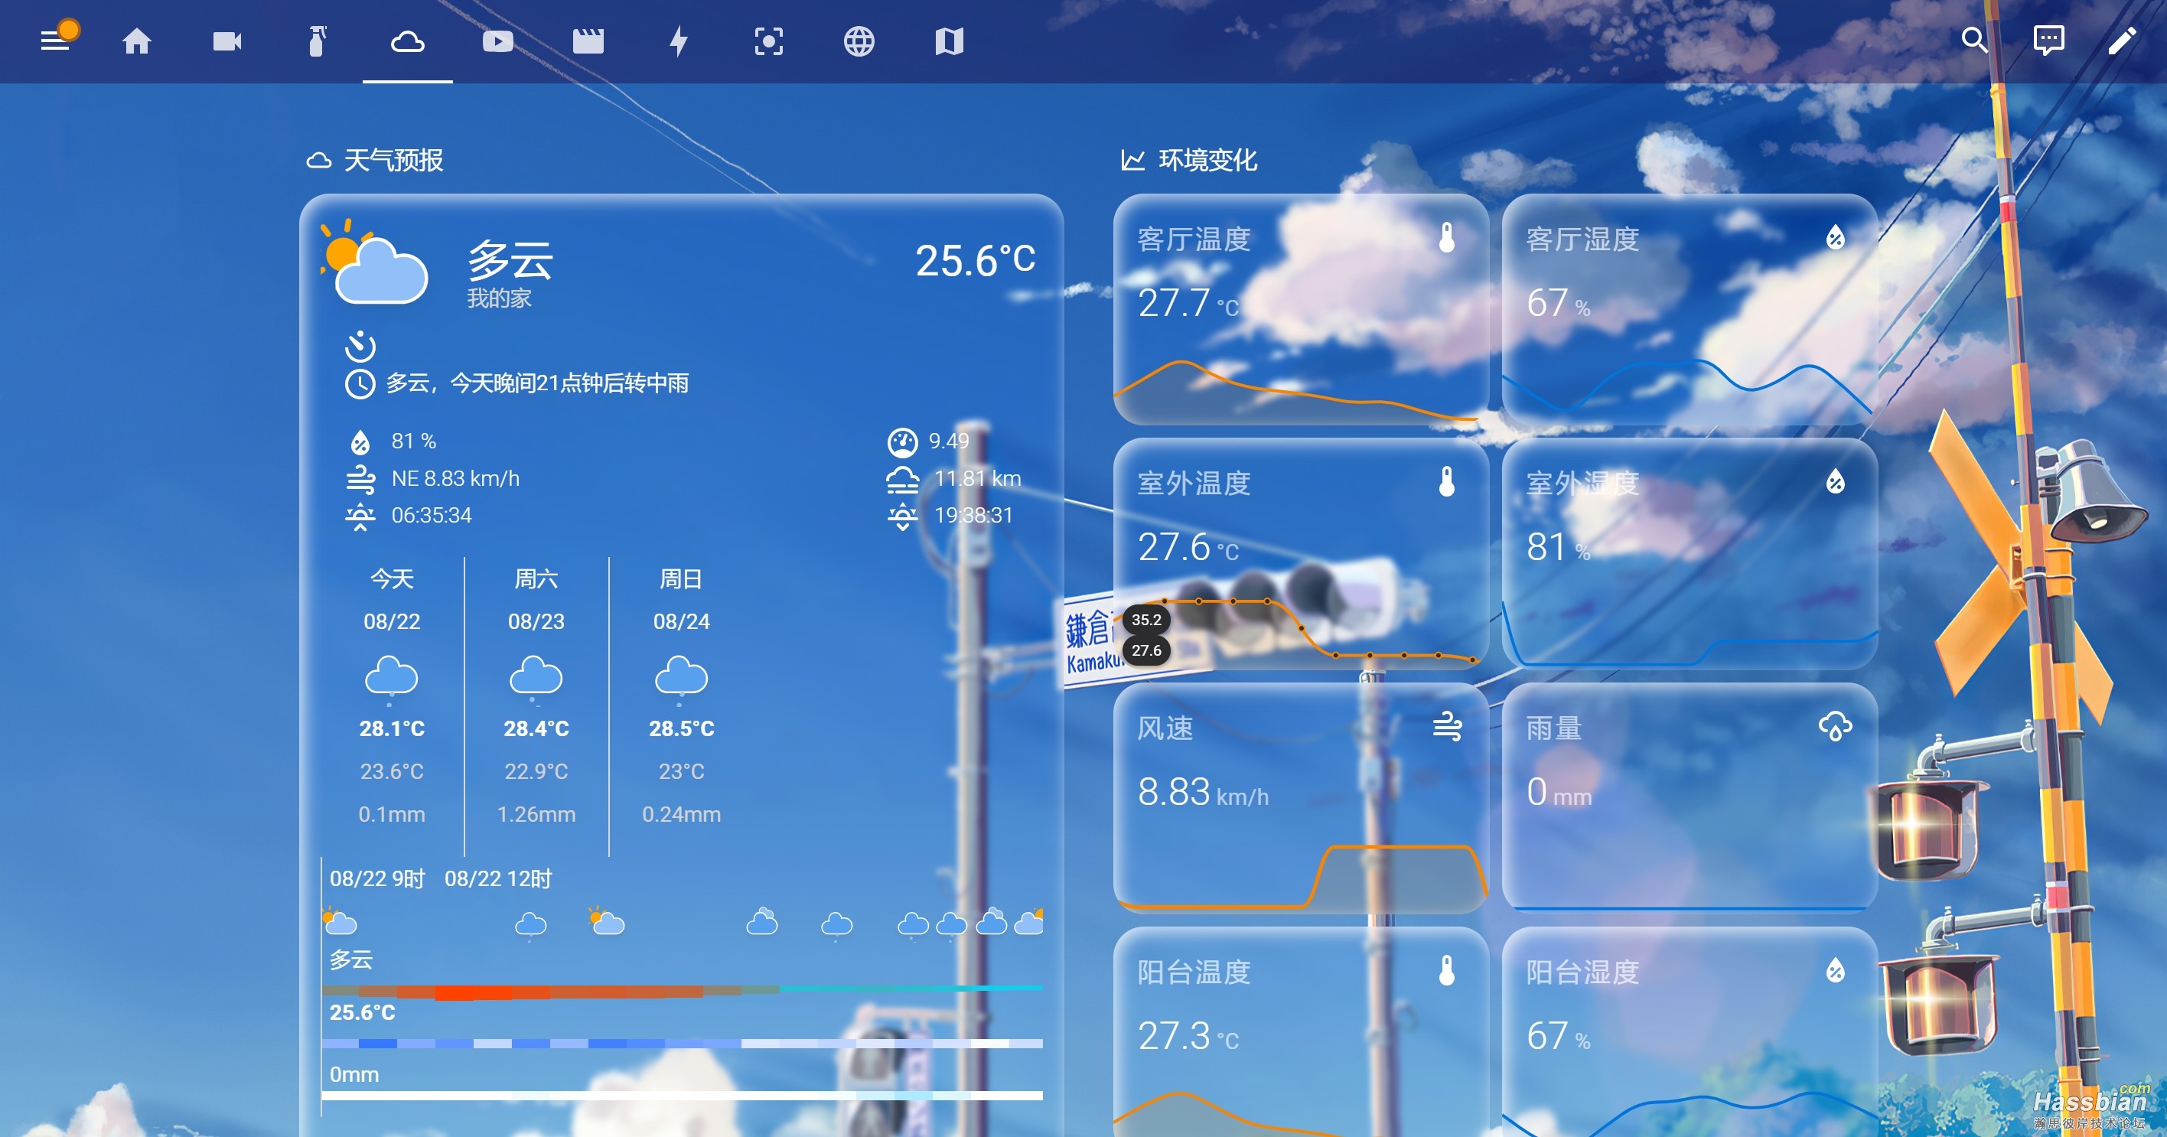This screenshot has height=1137, width=2167.
Task: Click the minutely forecast timer icon
Action: click(x=360, y=345)
